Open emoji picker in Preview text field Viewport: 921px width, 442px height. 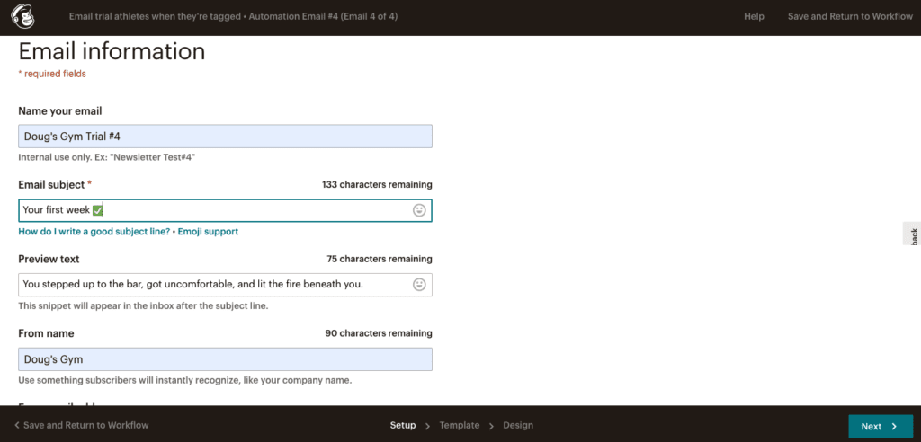tap(419, 285)
